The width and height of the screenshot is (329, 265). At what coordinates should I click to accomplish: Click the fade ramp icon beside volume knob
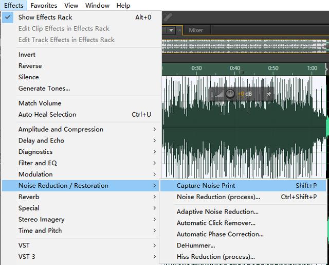(220, 94)
